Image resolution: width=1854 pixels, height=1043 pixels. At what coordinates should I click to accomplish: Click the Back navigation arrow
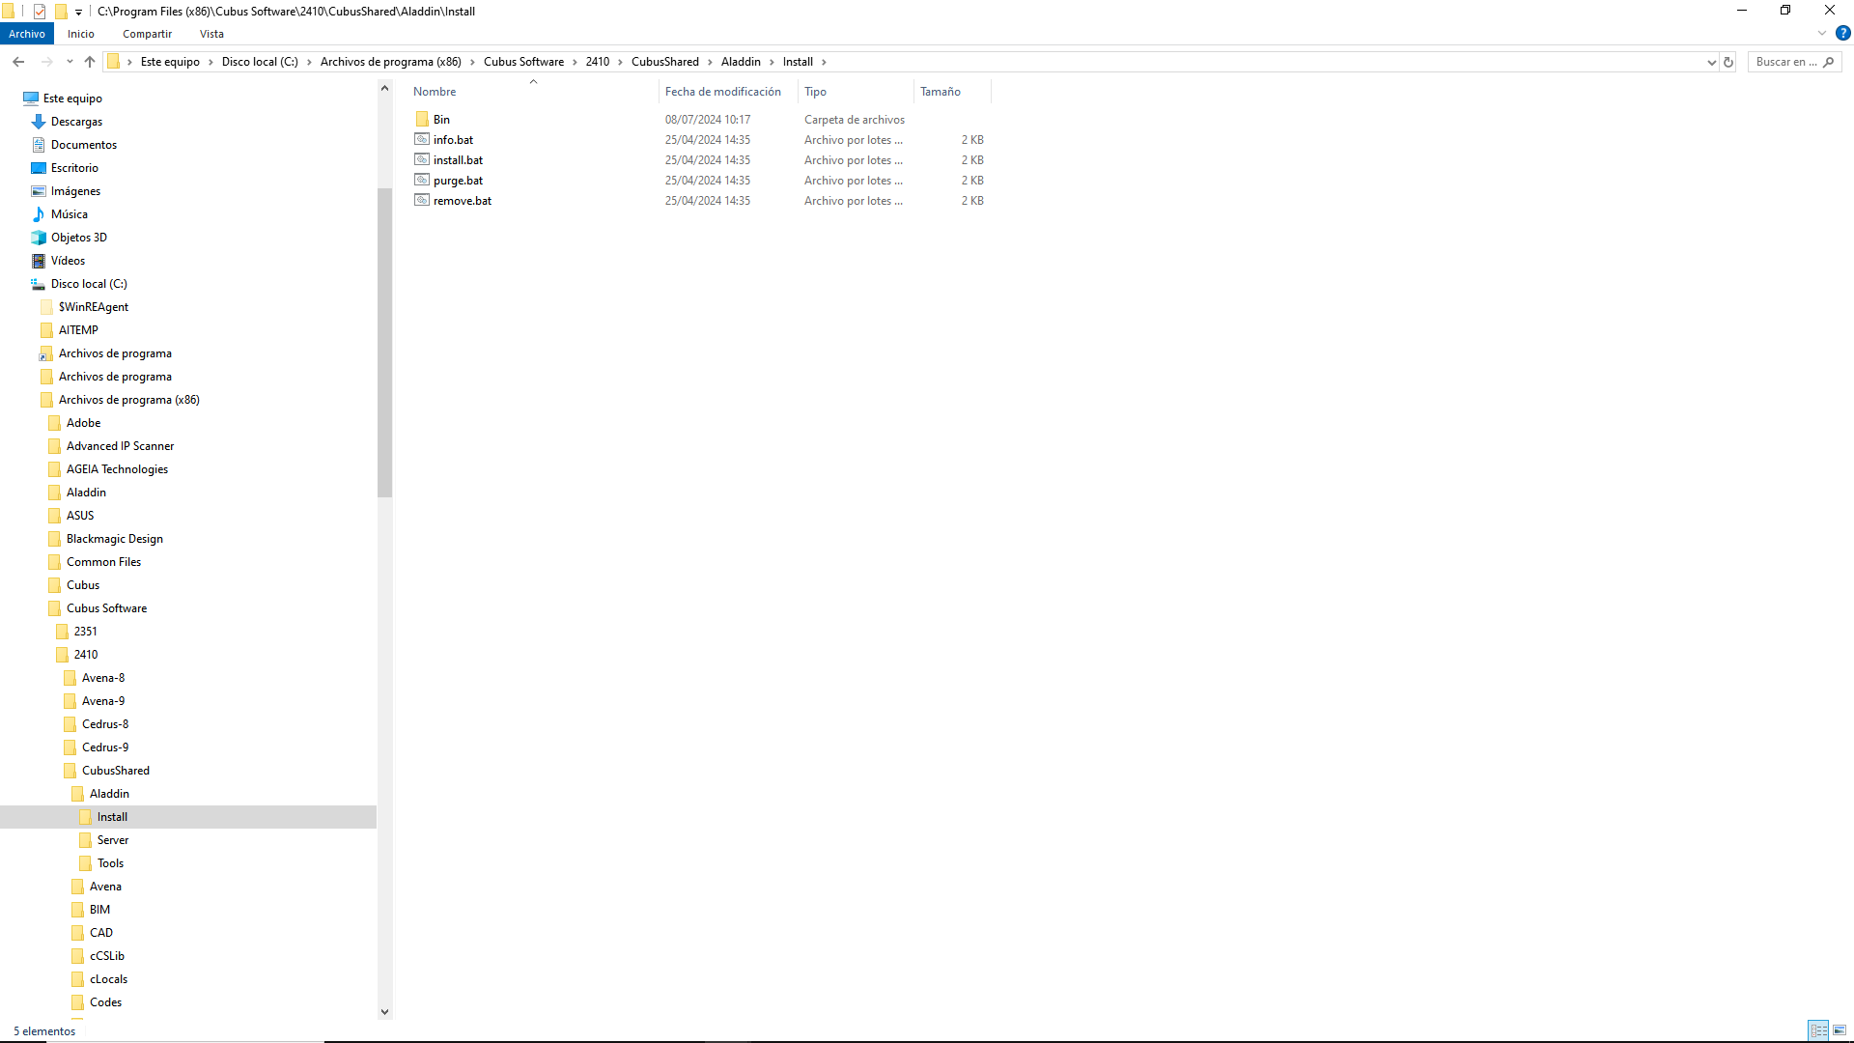coord(18,62)
